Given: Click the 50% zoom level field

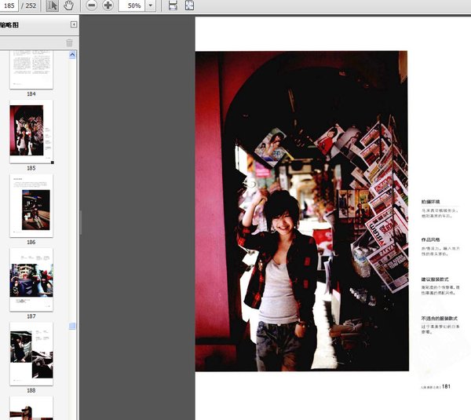Looking at the screenshot, I should pos(132,5).
